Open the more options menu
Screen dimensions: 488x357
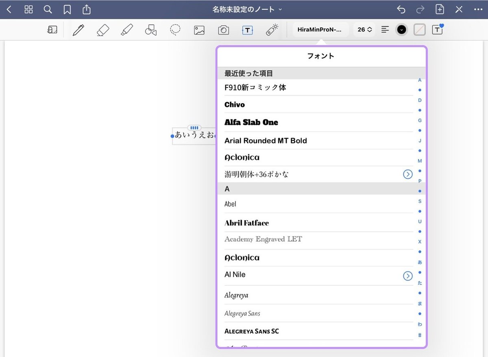click(x=478, y=9)
